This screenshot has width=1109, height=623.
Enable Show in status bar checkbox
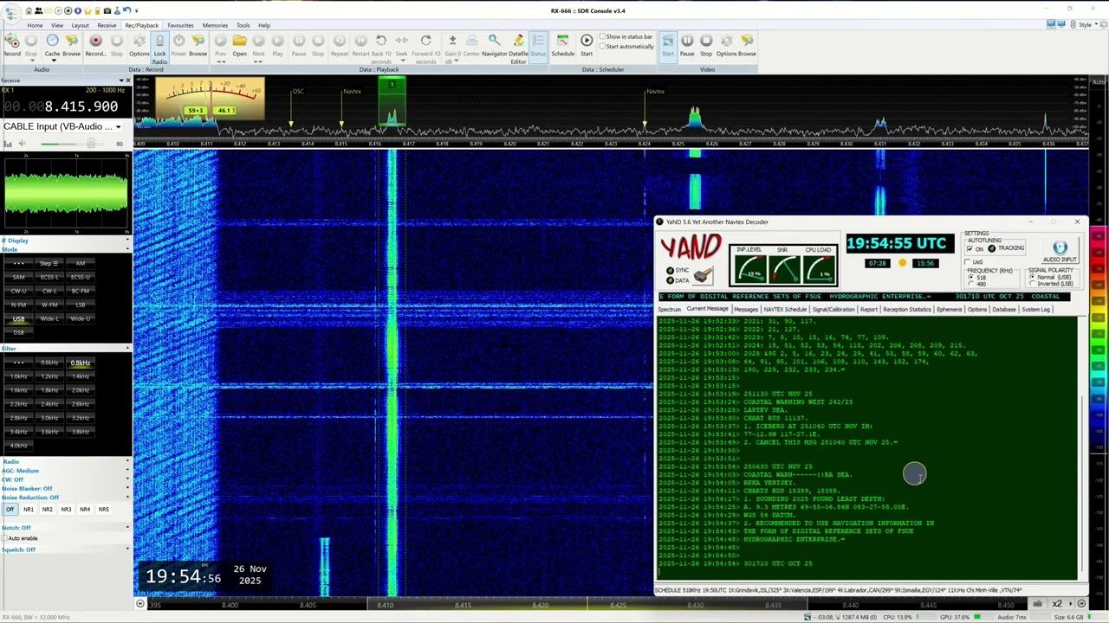coord(603,36)
